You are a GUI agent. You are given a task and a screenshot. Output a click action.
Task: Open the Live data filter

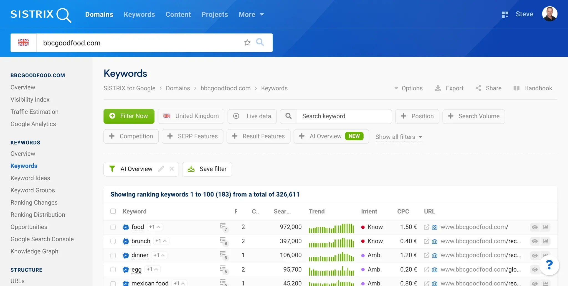pyautogui.click(x=252, y=116)
